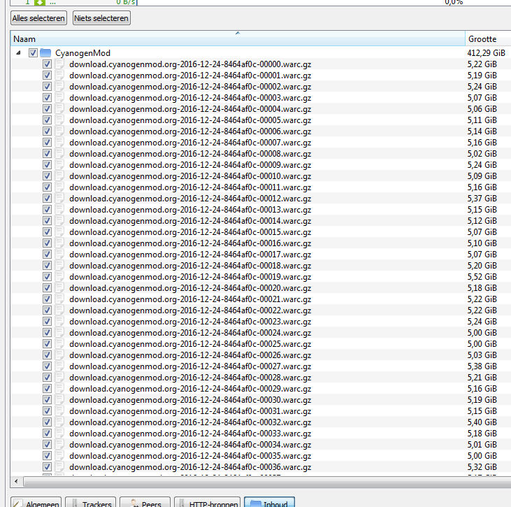Screen dimensions: 511x507
Task: Uncheck file ending 00021.warc.gz
Action: (47, 299)
